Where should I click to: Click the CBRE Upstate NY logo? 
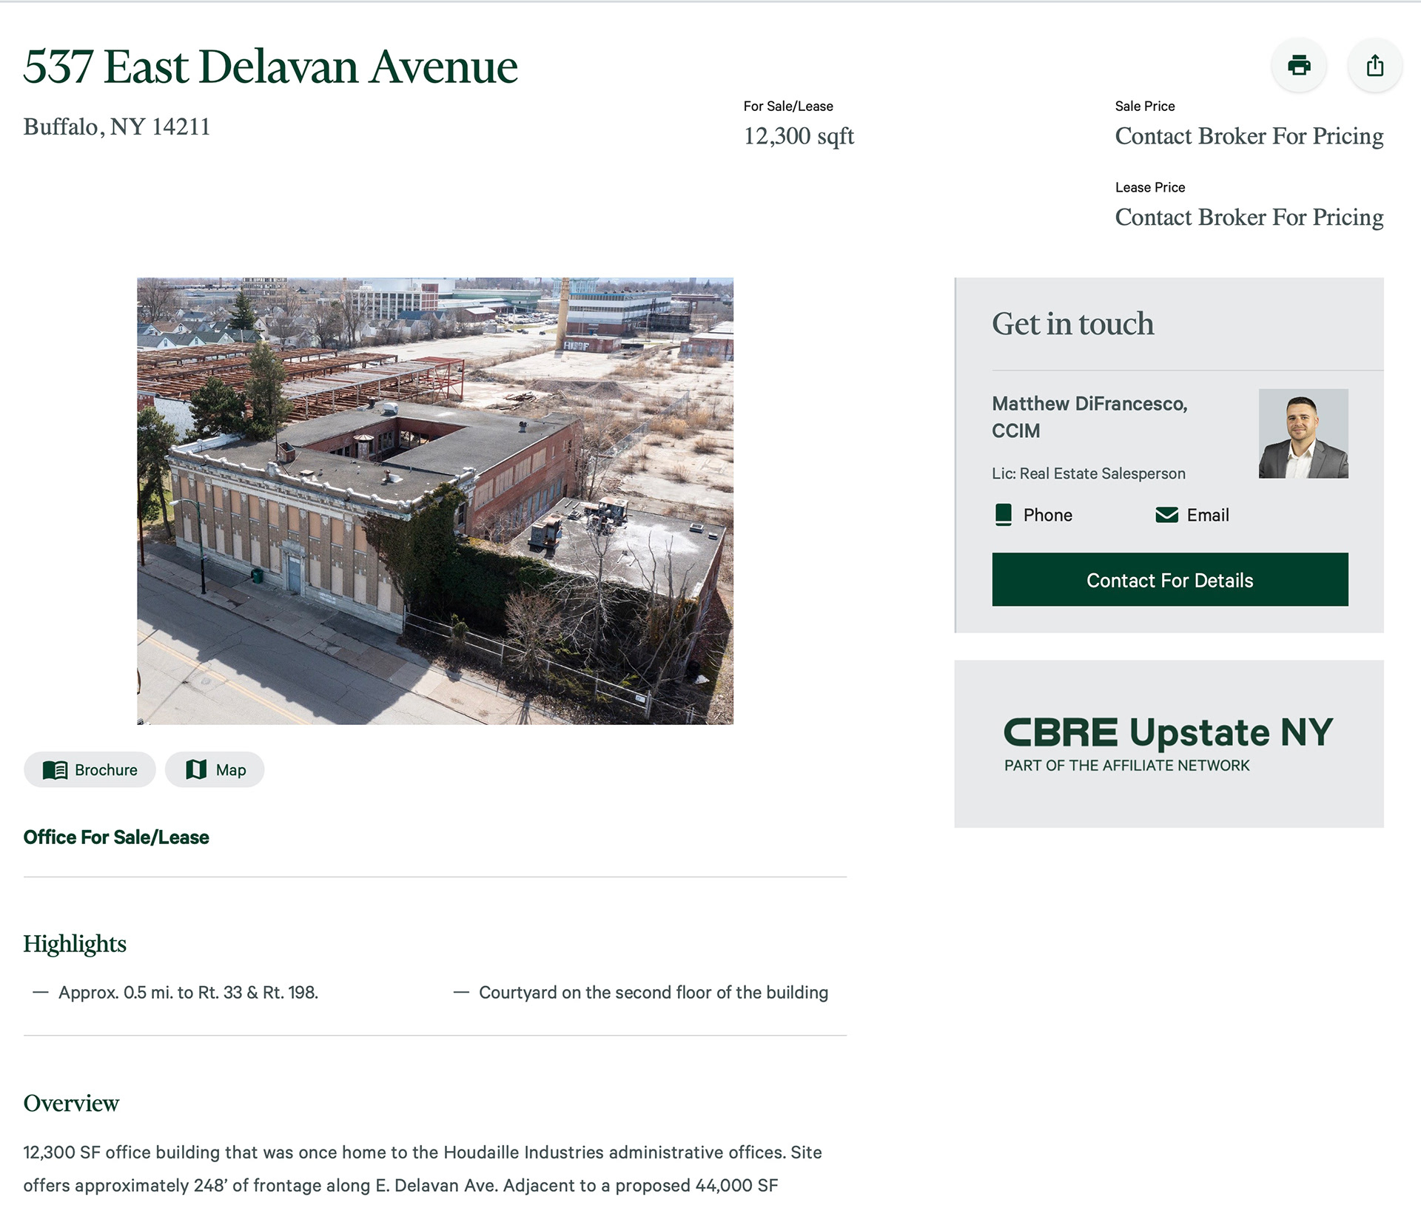click(1168, 743)
